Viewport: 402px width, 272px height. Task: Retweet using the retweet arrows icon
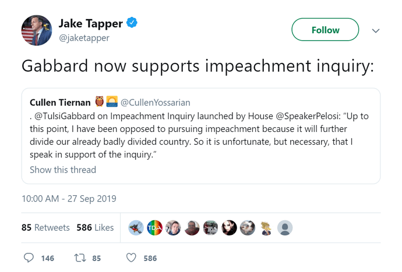point(79,258)
